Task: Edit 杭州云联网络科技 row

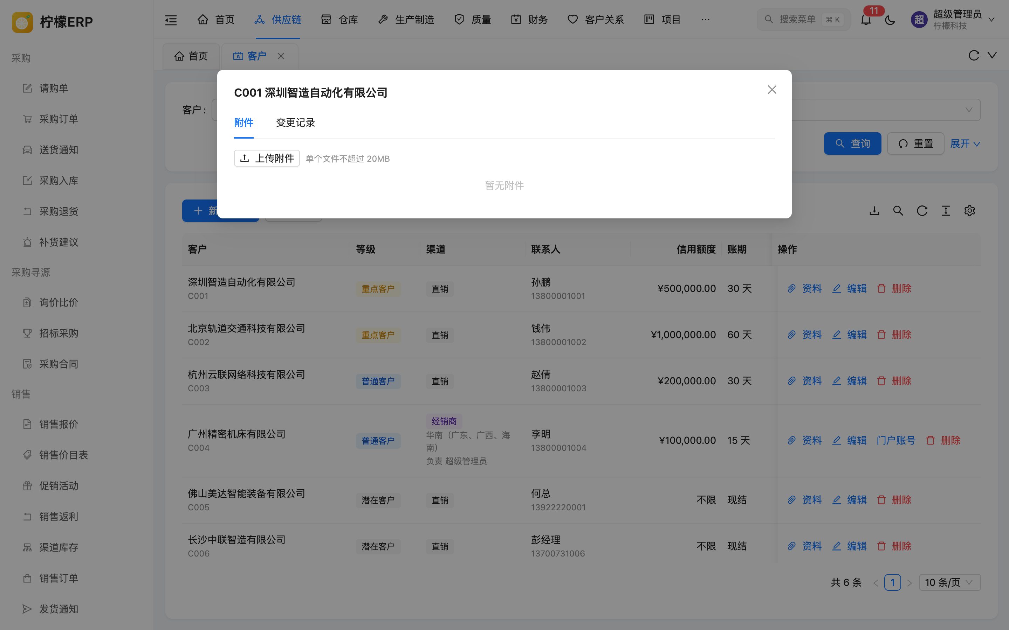Action: [x=849, y=381]
